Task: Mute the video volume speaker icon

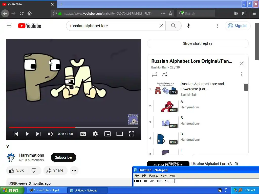Action: (50, 134)
